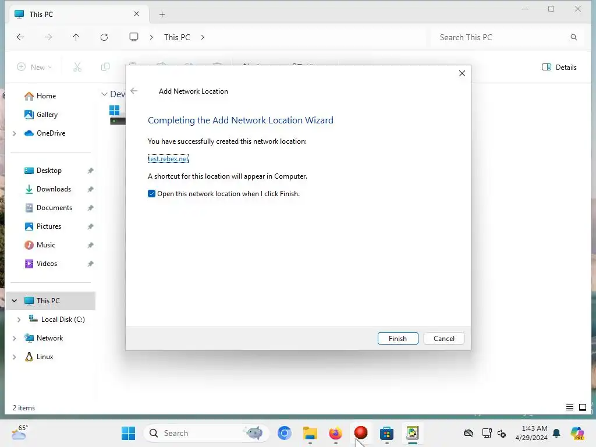Screen dimensions: 596x447
Task: Click the taskbar Search box
Action: [x=207, y=433]
